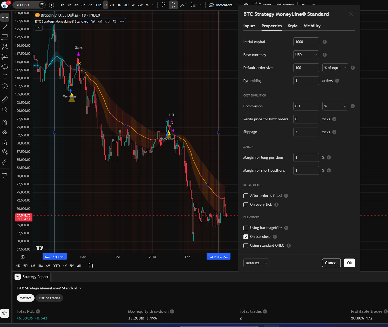Open favorites star toolbar
The height and width of the screenshot is (327, 388).
pos(5,313)
